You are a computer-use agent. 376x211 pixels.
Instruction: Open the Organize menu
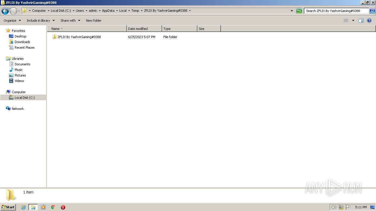click(x=12, y=21)
